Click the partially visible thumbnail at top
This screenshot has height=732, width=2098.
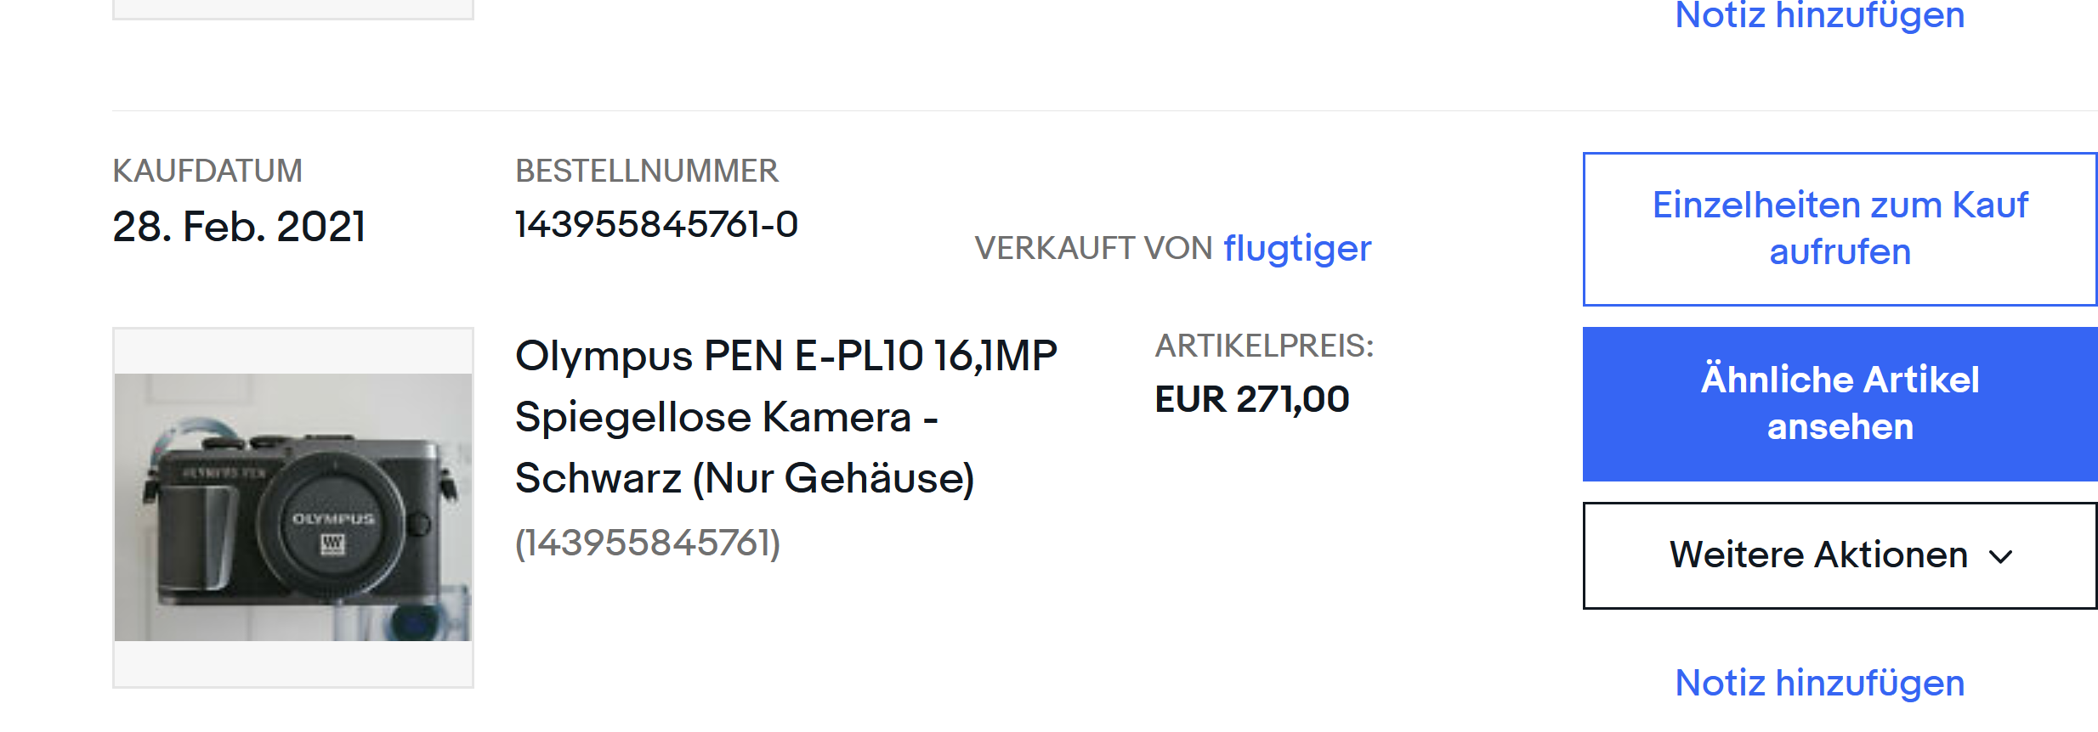click(x=293, y=8)
